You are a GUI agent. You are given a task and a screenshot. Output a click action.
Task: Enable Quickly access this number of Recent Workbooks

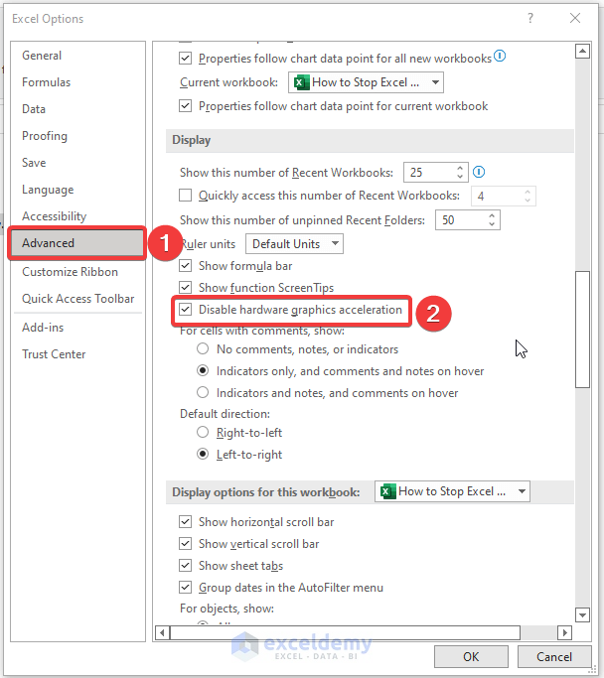tap(185, 196)
